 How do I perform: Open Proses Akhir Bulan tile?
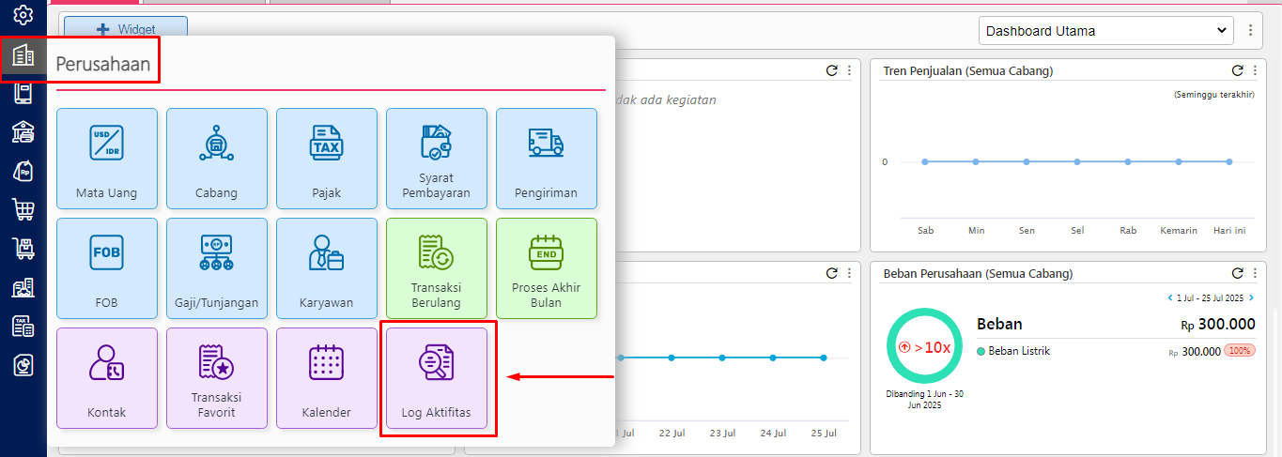(546, 267)
